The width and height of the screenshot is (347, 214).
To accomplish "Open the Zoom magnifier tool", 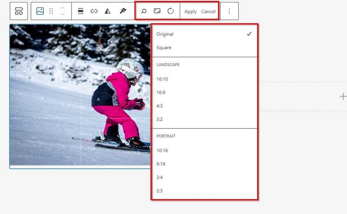I will tap(144, 11).
